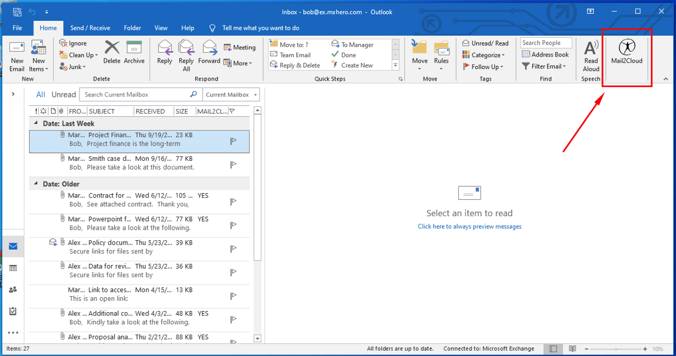This screenshot has width=676, height=356.
Task: Open Calendar from the navigation bar
Action: pyautogui.click(x=13, y=268)
